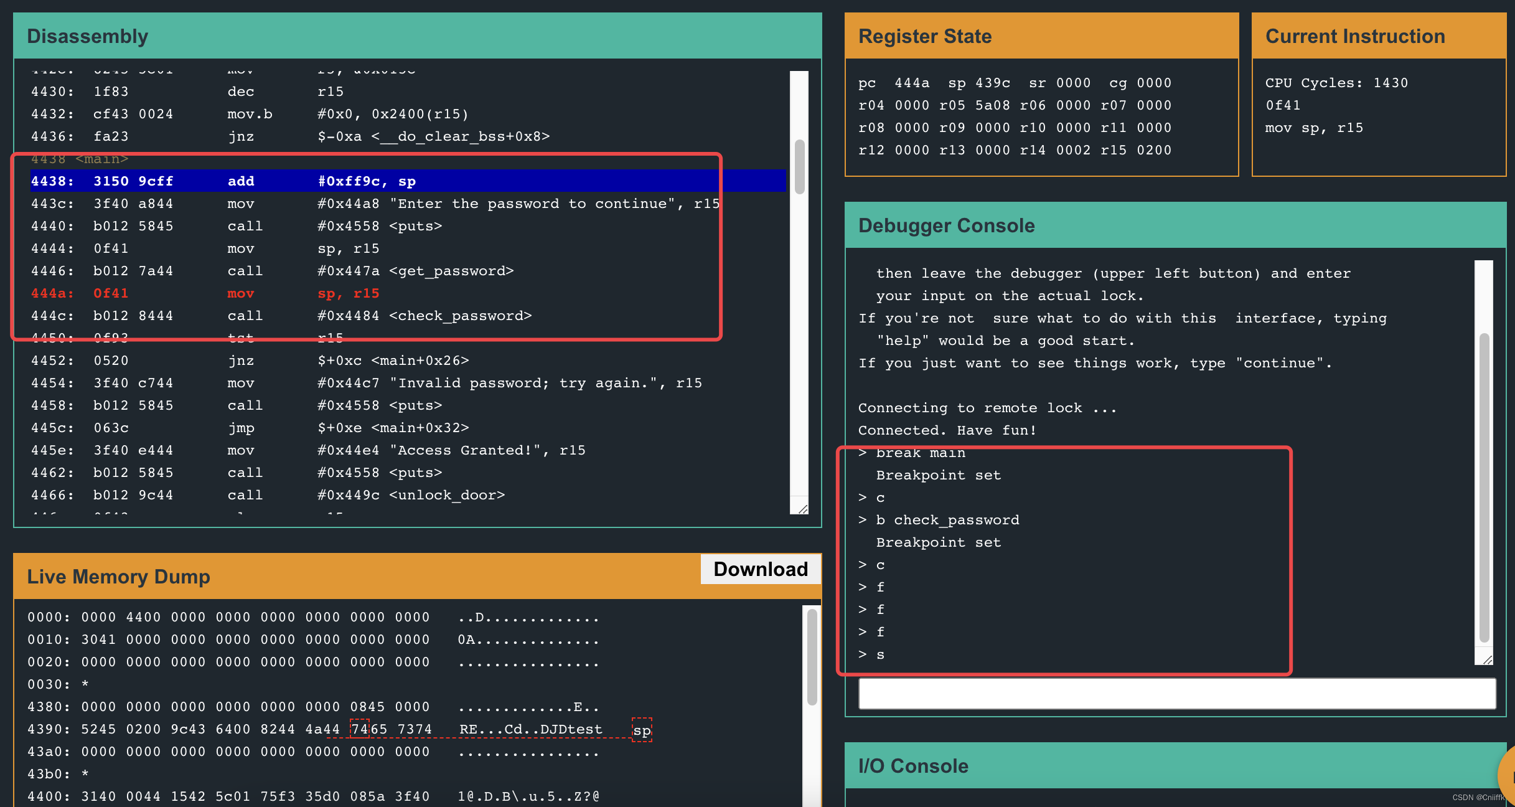Viewport: 1515px width, 807px height.
Task: Click memory row 4390 containing 'test' bytes
Action: (x=315, y=729)
